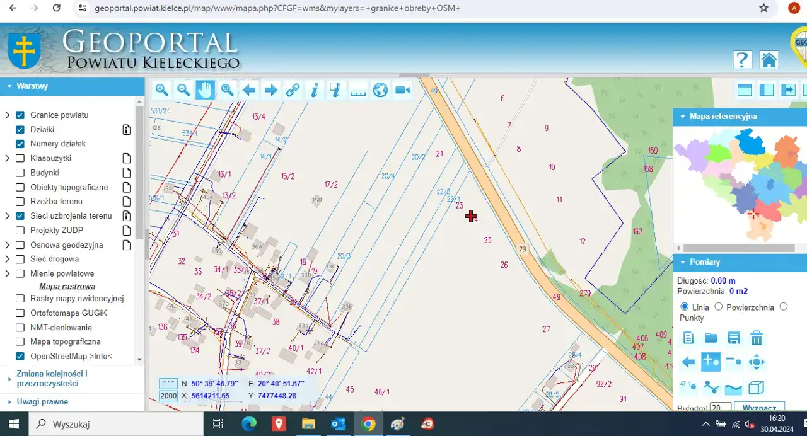Collapse the Warstwy panel header
This screenshot has height=436, width=807.
tap(32, 86)
